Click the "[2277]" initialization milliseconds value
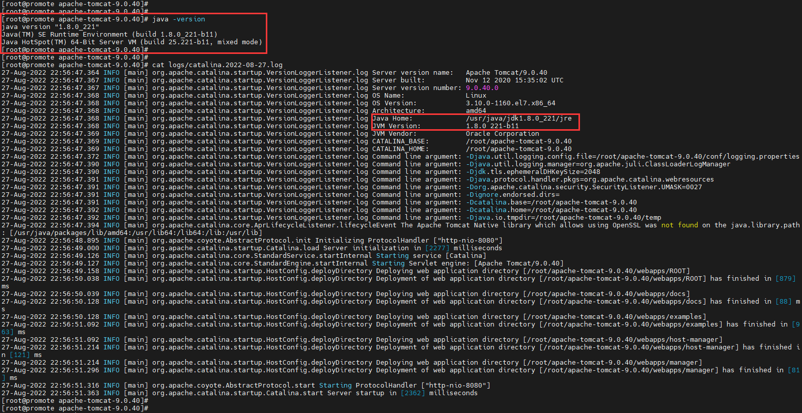Viewport: 802px width, 413px height. [x=437, y=248]
